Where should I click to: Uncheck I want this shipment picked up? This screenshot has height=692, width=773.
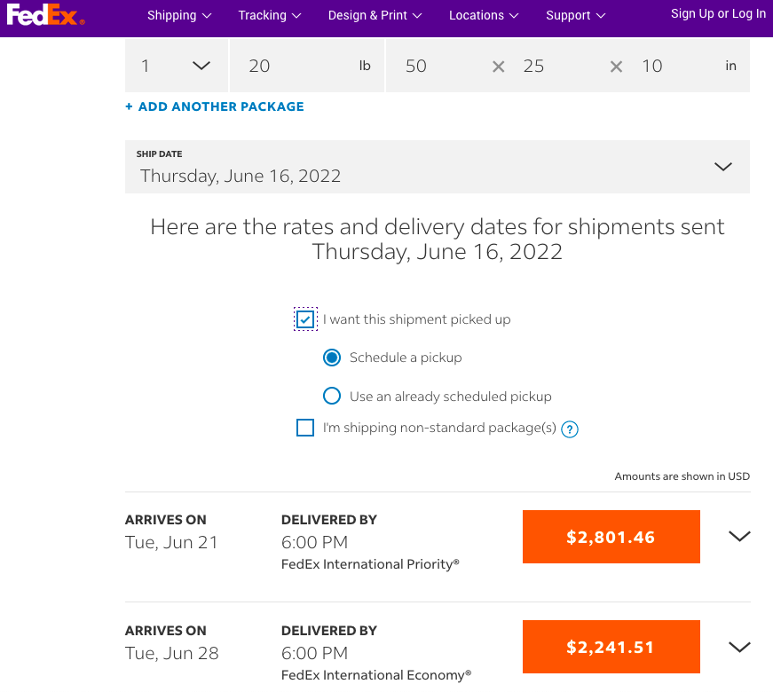(305, 319)
